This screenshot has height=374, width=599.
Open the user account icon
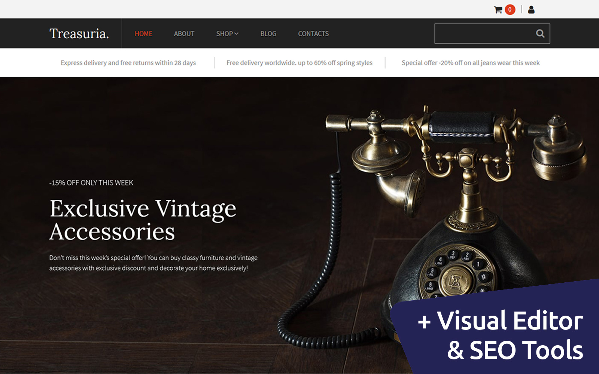coord(531,10)
